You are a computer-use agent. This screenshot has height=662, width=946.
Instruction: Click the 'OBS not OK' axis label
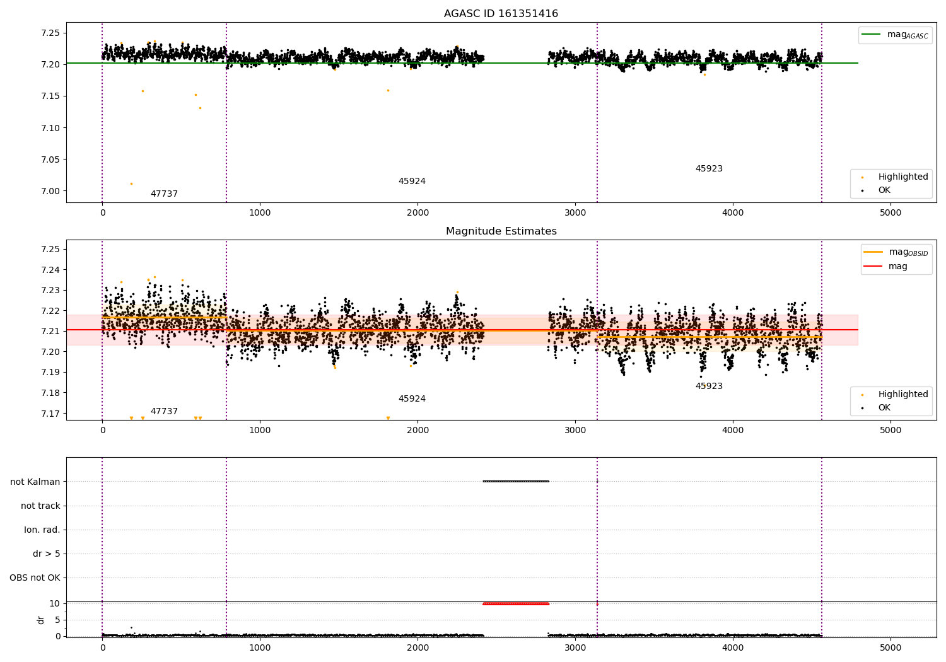(x=35, y=578)
